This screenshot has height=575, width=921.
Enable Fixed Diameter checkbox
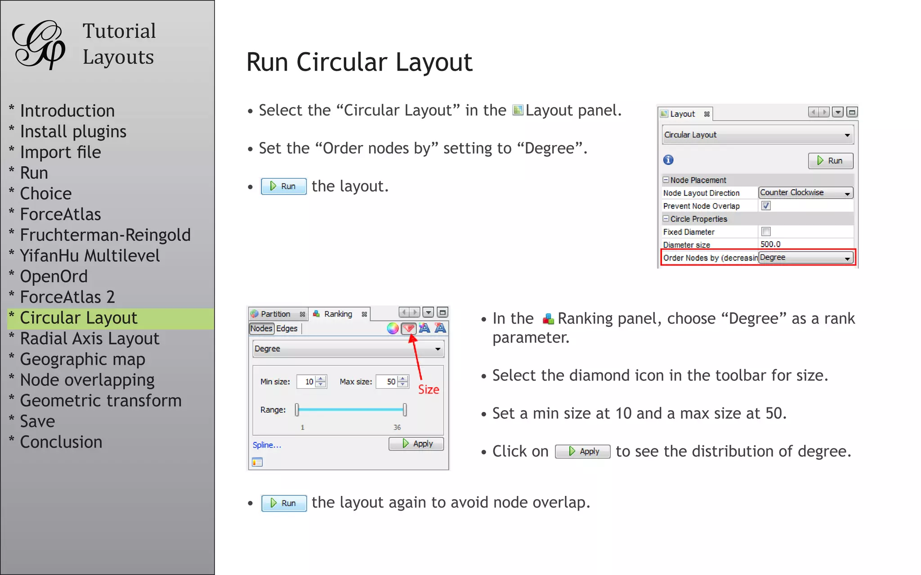pyautogui.click(x=766, y=232)
